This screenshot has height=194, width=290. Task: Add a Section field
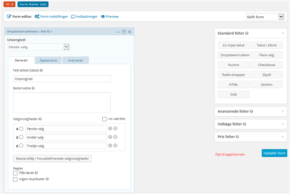click(266, 85)
